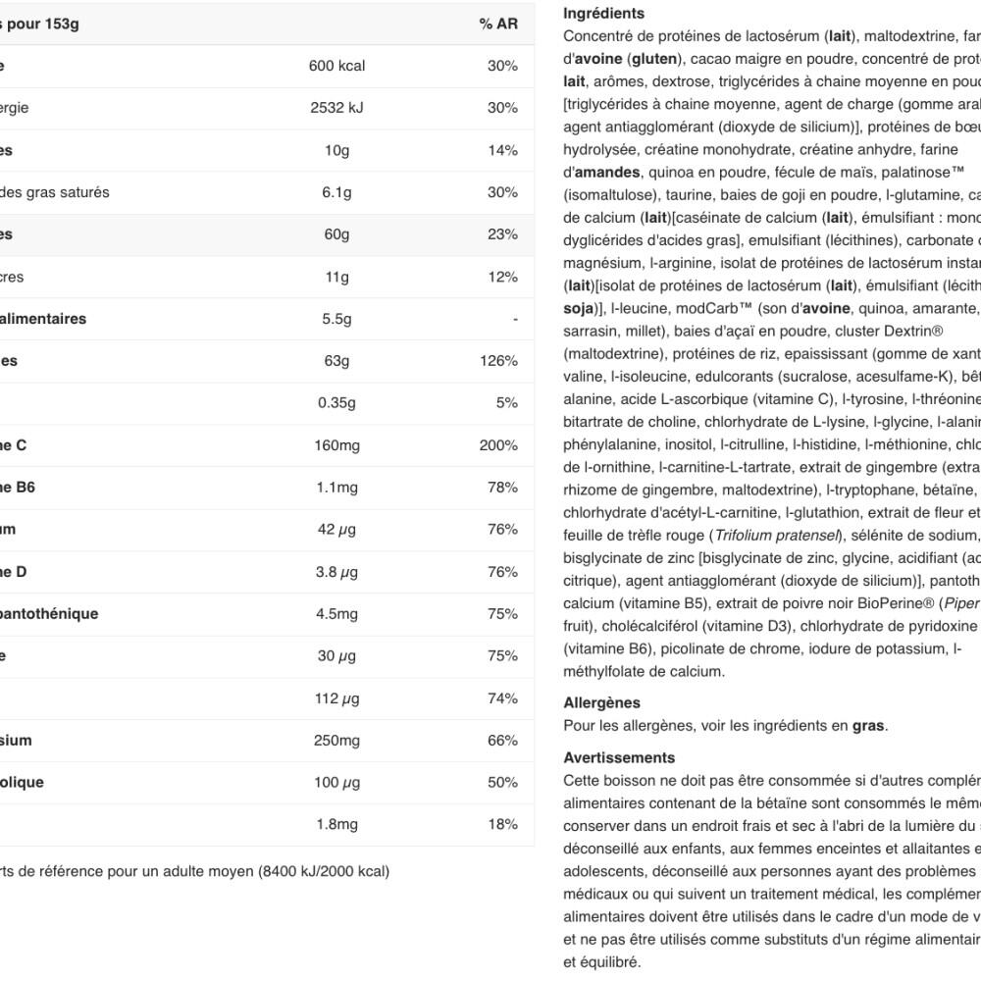
Task: Click the 2532 kJ energy value
Action: (x=336, y=108)
